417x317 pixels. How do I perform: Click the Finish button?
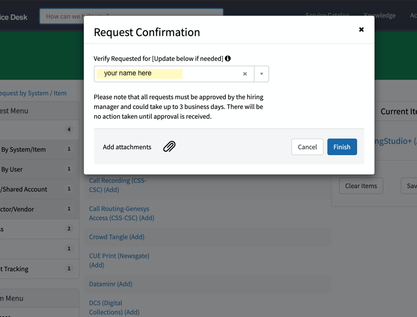point(342,147)
